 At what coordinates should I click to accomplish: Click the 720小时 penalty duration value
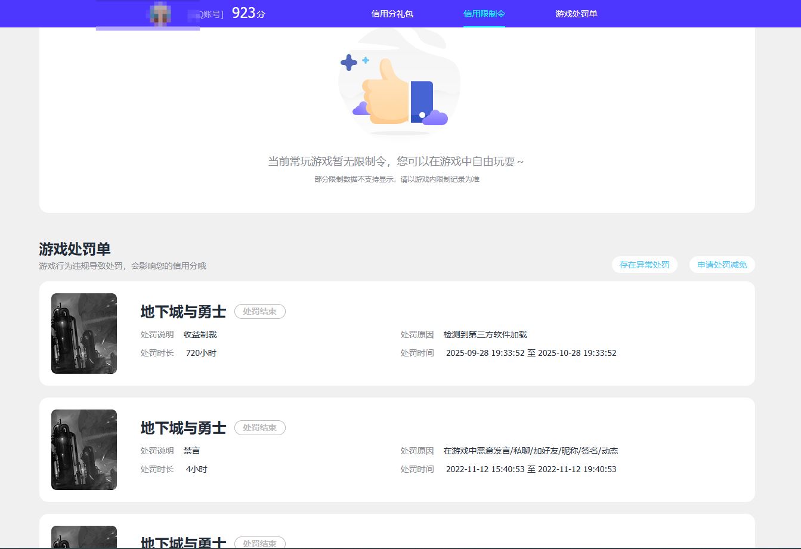(x=201, y=353)
